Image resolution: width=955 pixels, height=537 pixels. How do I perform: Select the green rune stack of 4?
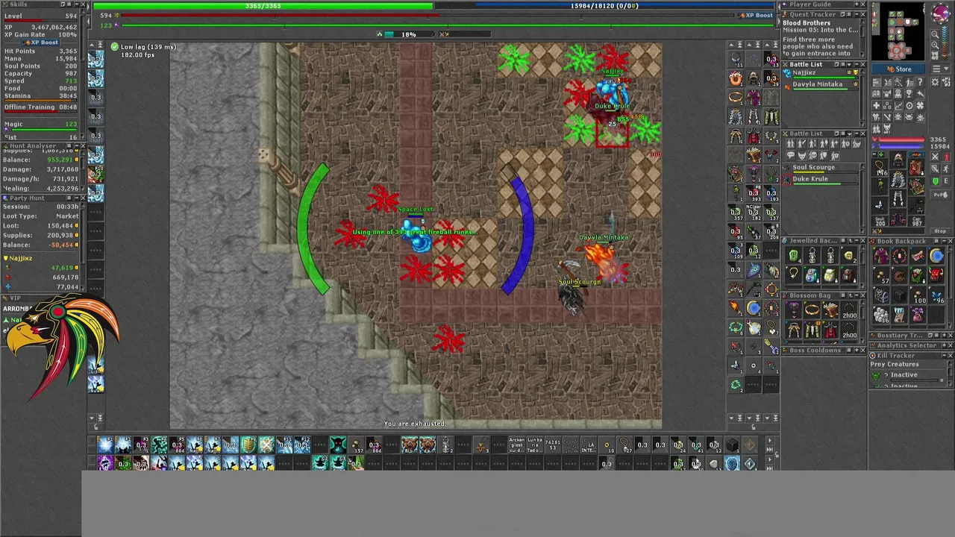pos(794,257)
